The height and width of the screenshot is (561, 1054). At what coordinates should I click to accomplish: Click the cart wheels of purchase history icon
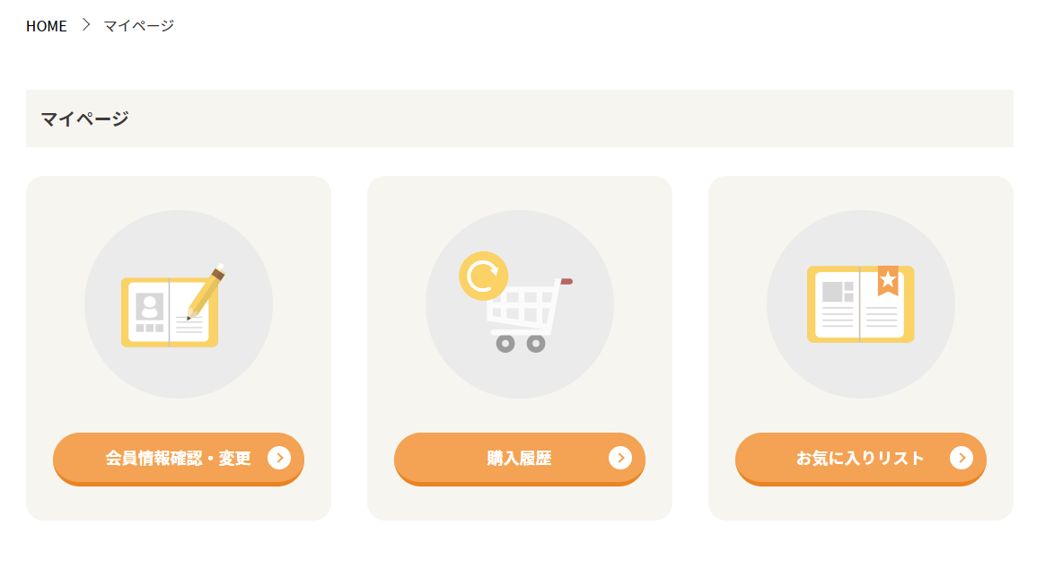click(x=521, y=344)
